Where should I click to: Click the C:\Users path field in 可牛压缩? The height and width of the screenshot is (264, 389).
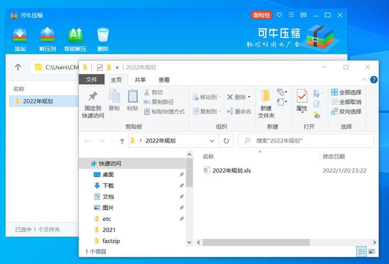[54, 67]
